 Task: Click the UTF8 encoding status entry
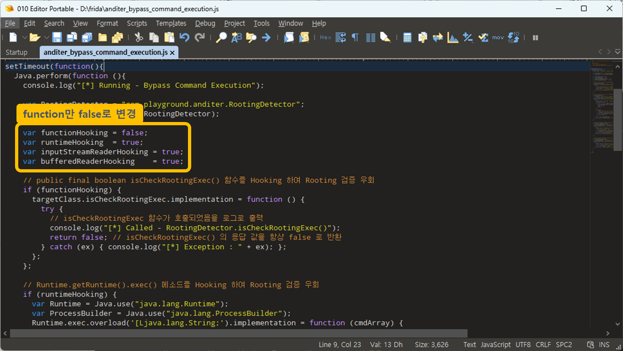pyautogui.click(x=523, y=345)
